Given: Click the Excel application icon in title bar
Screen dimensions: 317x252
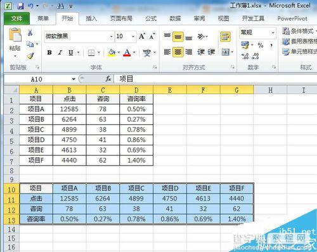Looking at the screenshot, I should point(8,6).
